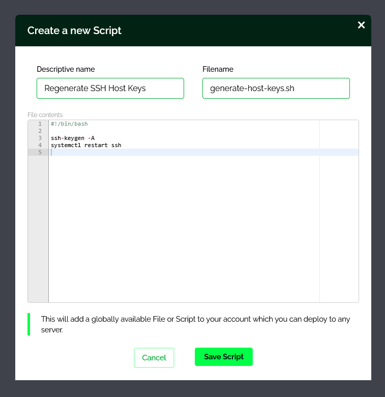Click line number 2 in gutter
The image size is (385, 397).
(x=40, y=131)
